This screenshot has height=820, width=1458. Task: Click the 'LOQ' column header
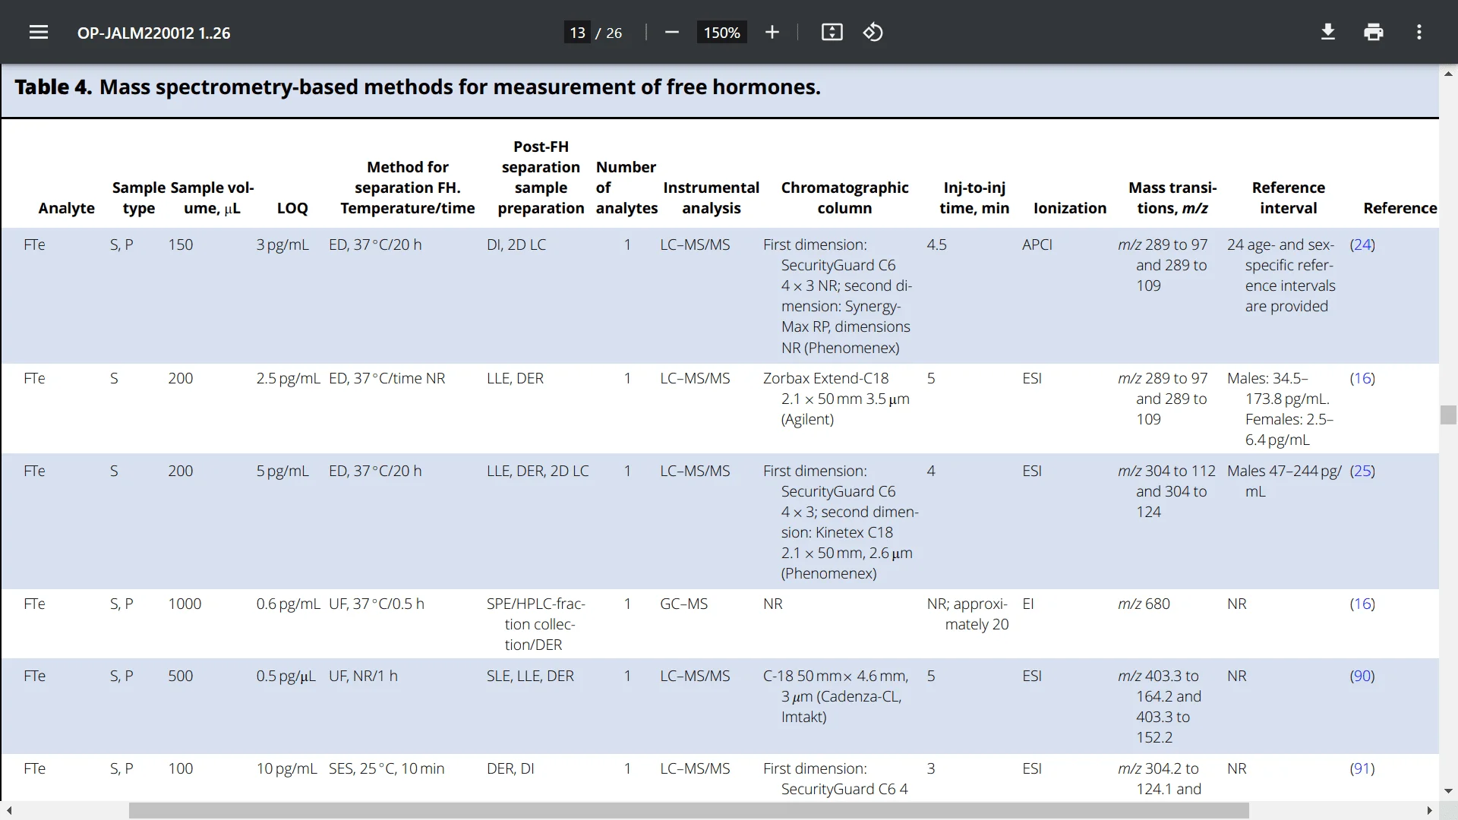292,208
